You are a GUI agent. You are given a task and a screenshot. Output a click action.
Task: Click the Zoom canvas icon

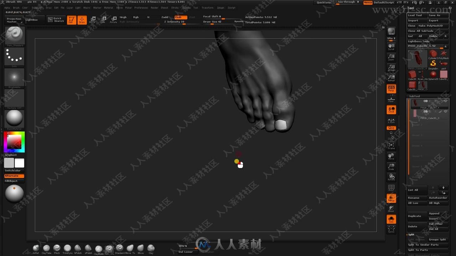point(391,57)
